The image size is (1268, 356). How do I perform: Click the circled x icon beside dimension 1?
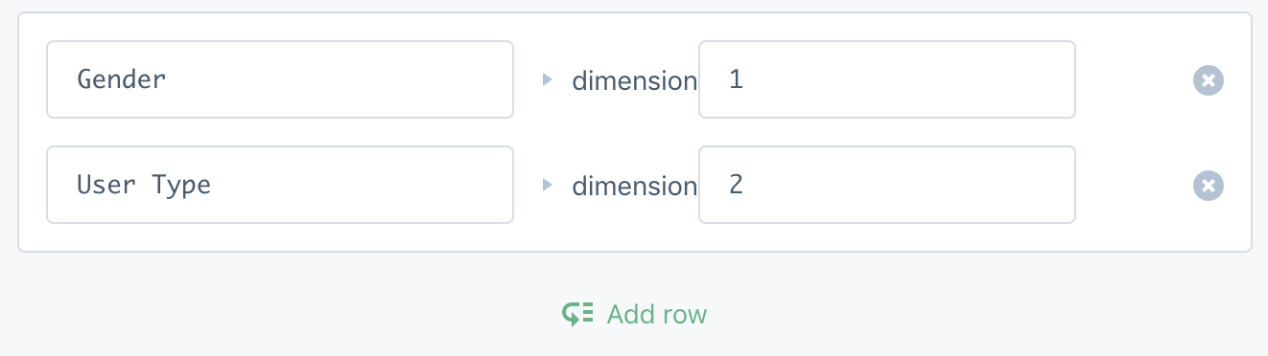(1208, 80)
